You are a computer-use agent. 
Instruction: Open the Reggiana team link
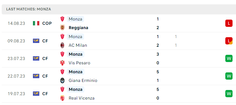click(x=78, y=28)
